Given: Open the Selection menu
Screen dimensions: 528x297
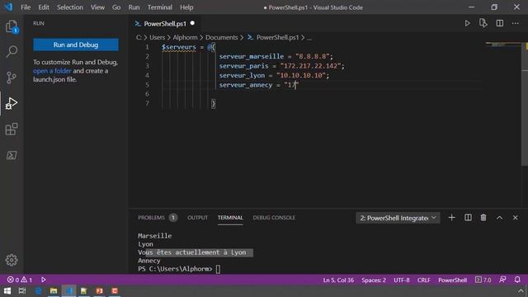Looking at the screenshot, I should click(x=69, y=7).
